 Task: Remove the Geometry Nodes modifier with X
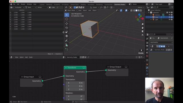click(169, 46)
